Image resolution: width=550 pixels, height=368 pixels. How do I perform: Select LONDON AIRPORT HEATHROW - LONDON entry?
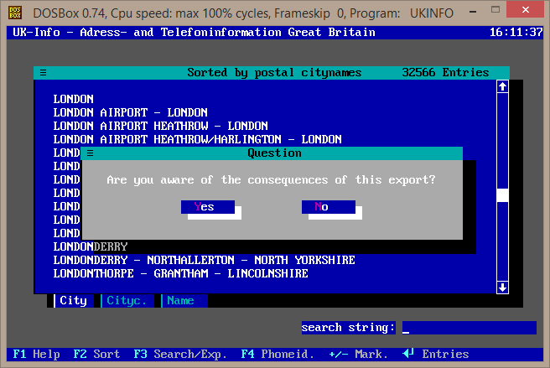(161, 126)
